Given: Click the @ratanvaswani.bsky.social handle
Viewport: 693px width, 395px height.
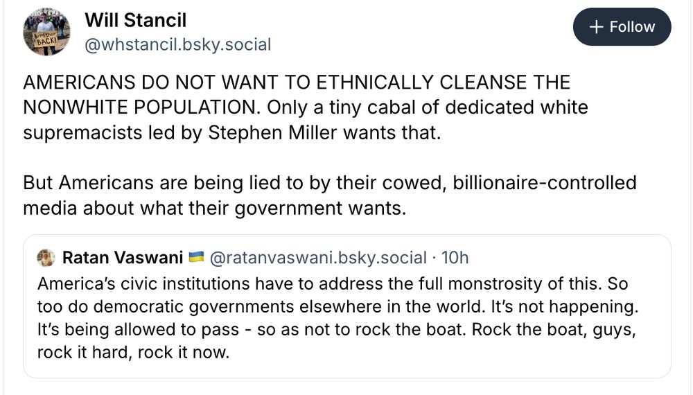Looking at the screenshot, I should pyautogui.click(x=317, y=258).
